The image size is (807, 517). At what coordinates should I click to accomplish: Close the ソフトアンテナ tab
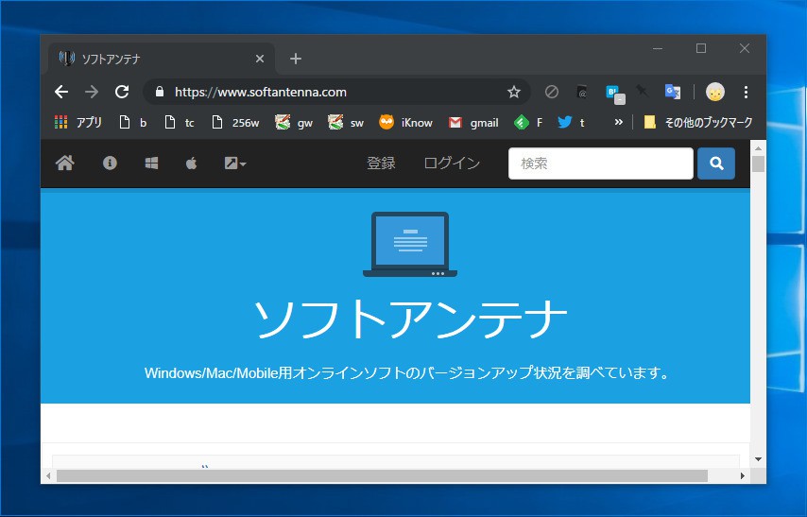[x=260, y=60]
